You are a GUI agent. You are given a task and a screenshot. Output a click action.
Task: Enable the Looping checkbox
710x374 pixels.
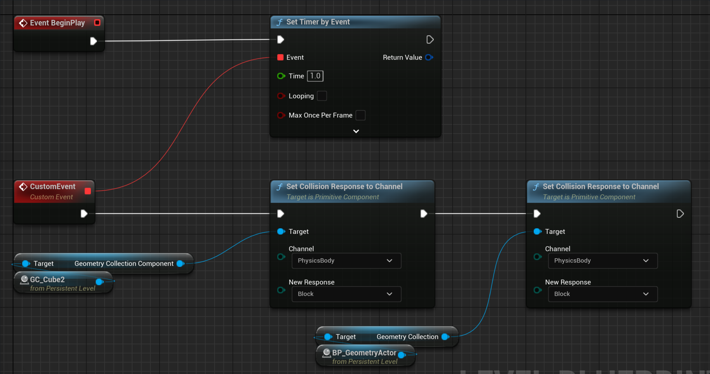pyautogui.click(x=322, y=96)
